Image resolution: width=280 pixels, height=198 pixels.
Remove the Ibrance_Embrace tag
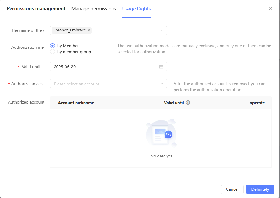pos(89,30)
